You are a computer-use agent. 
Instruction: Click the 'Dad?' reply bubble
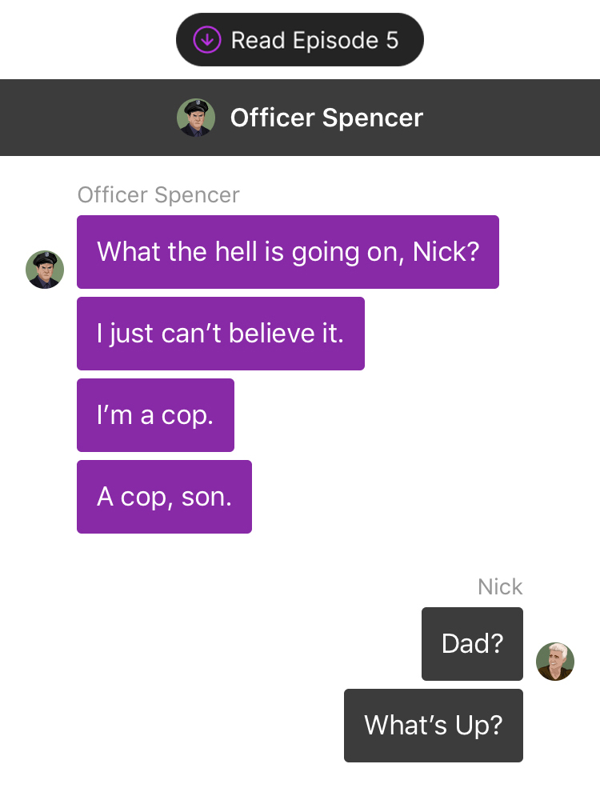(472, 644)
